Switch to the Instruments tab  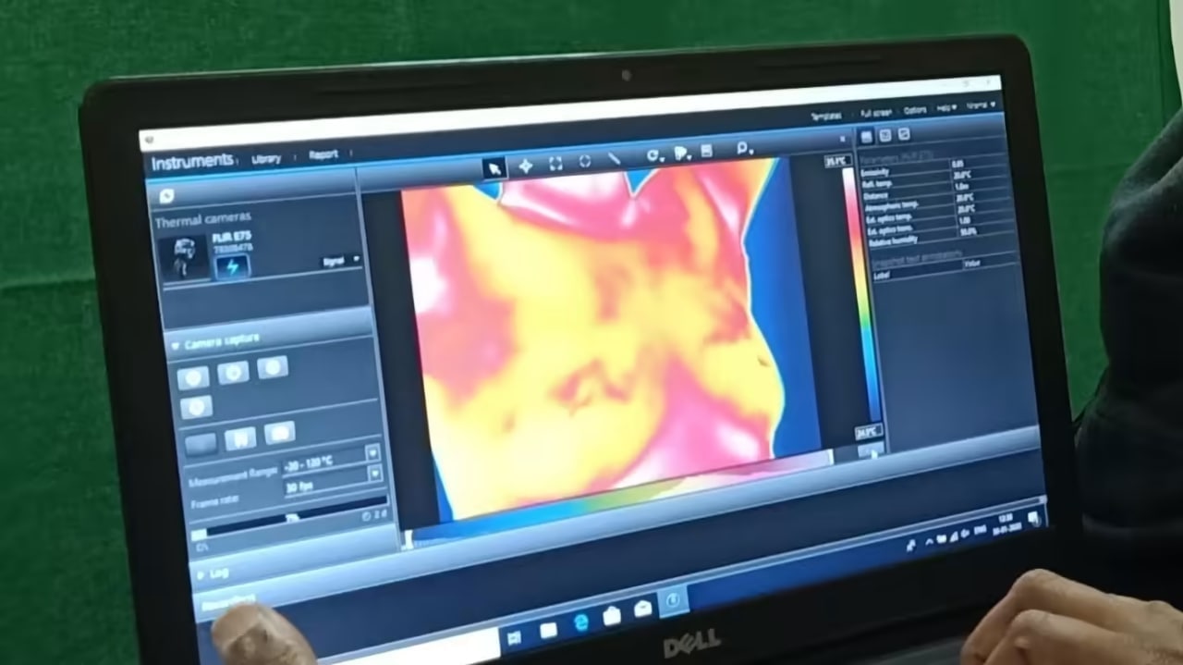point(192,163)
